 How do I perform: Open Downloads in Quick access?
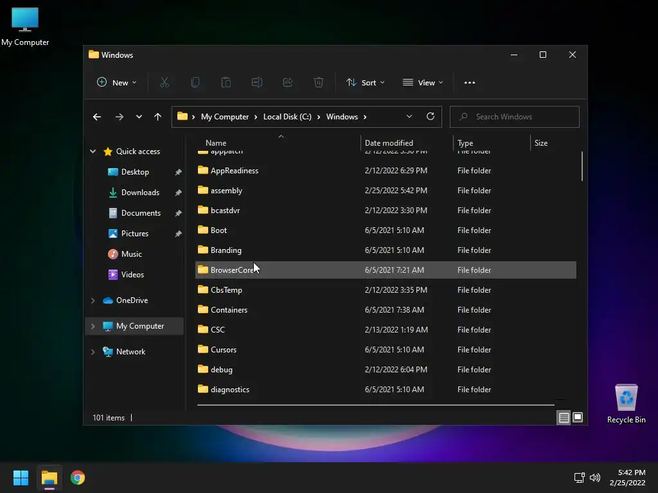pyautogui.click(x=140, y=193)
